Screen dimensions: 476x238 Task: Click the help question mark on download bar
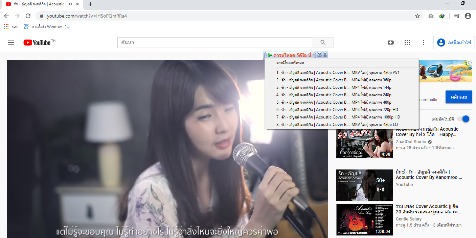tap(319, 55)
